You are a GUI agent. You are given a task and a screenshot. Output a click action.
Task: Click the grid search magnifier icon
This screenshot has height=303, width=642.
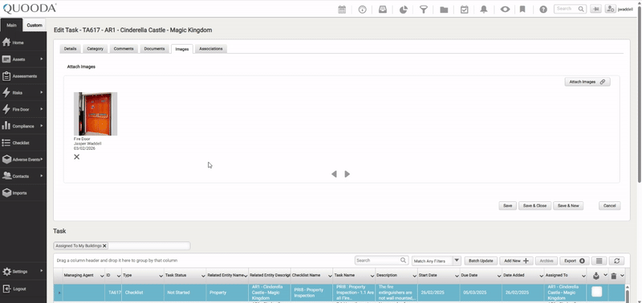pos(404,260)
